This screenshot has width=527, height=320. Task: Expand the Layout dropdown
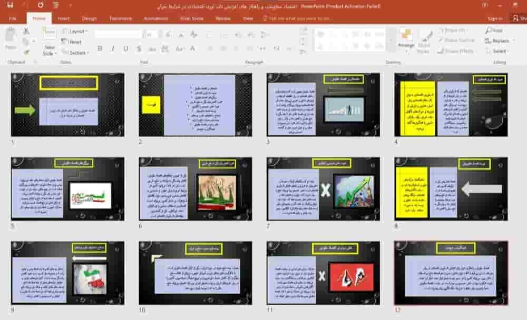click(x=75, y=31)
